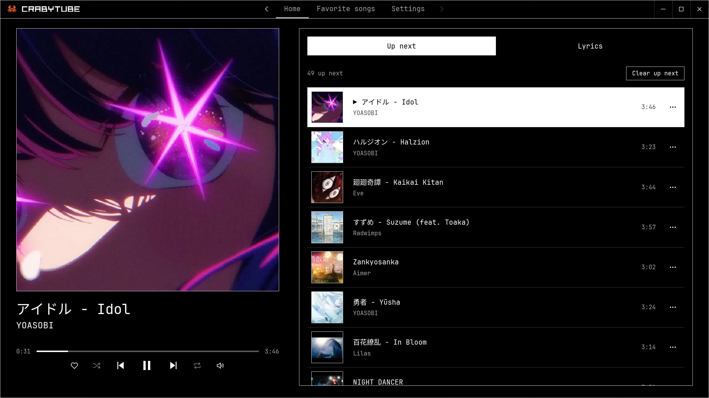Play Kaikai Kitan from its thumbnail

point(327,187)
